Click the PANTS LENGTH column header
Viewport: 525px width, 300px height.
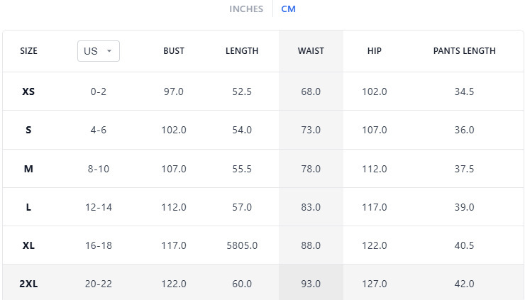(x=464, y=51)
